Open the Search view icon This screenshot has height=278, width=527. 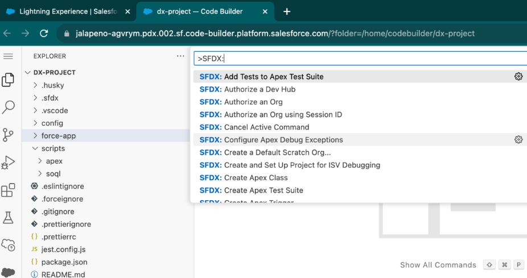click(x=8, y=107)
